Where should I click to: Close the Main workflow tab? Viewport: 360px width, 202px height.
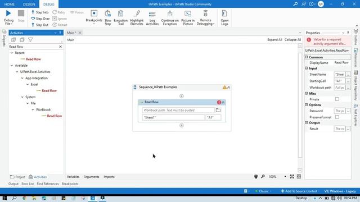[80, 33]
